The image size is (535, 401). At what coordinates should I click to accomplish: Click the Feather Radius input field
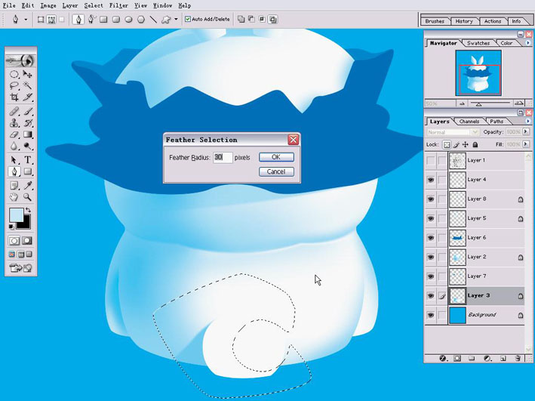[223, 158]
